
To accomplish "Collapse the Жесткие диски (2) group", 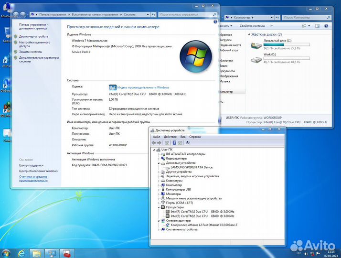I will pyautogui.click(x=249, y=34).
